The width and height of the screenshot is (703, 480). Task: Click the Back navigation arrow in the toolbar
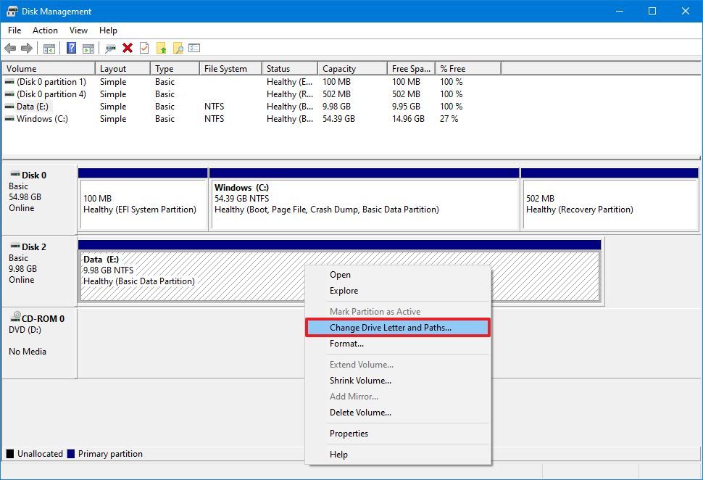point(12,48)
